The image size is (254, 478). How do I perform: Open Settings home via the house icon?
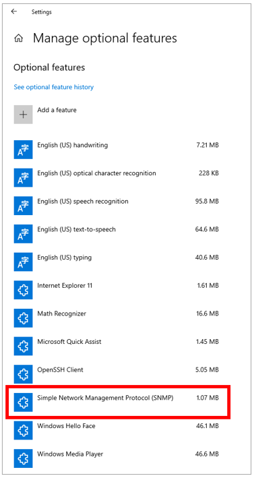(19, 38)
